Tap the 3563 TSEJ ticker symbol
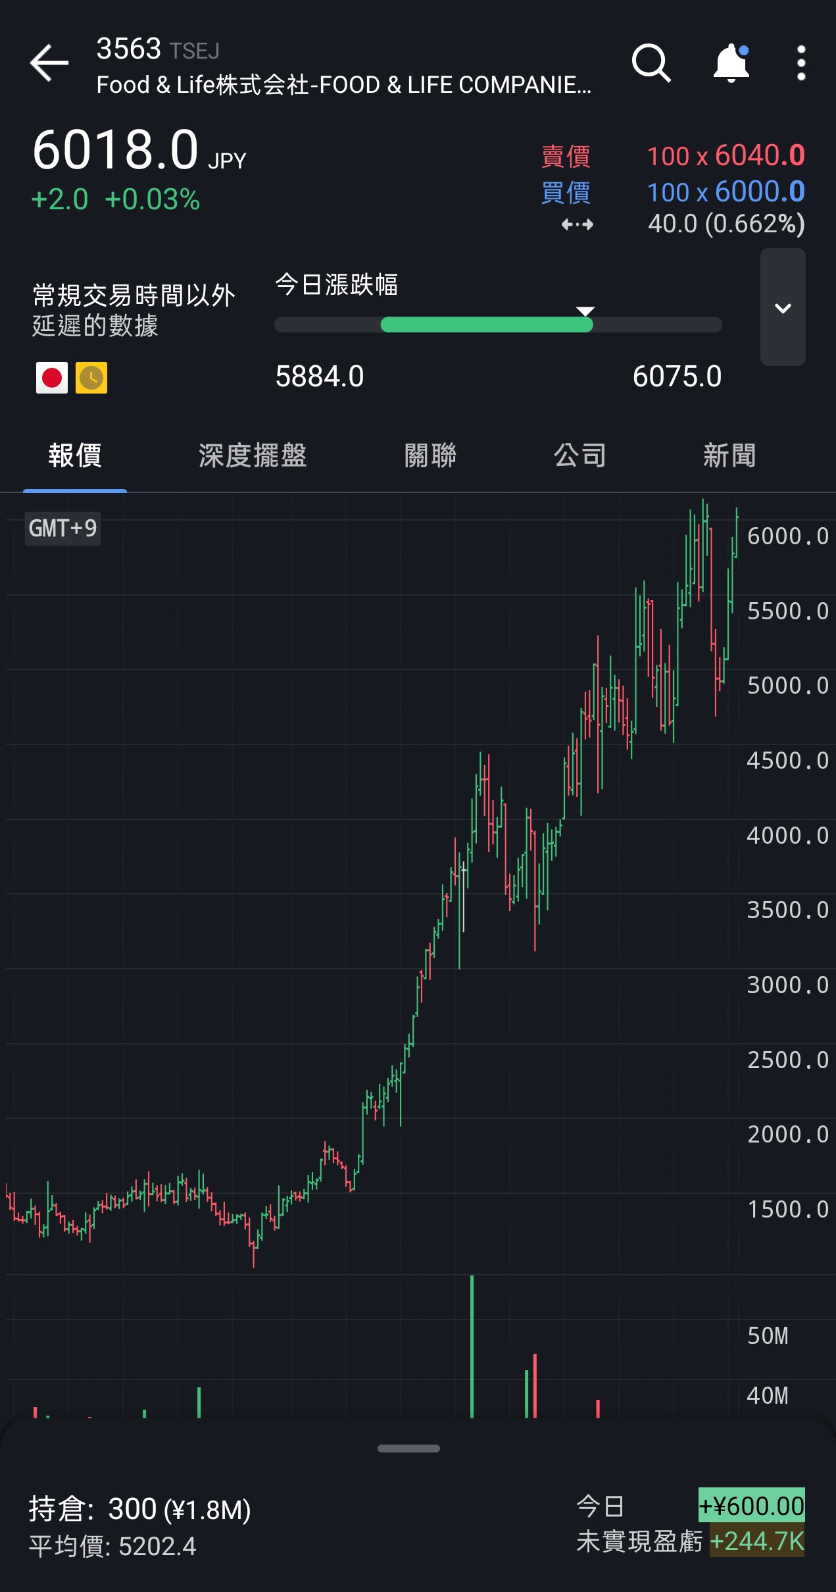This screenshot has height=1592, width=836. [158, 49]
